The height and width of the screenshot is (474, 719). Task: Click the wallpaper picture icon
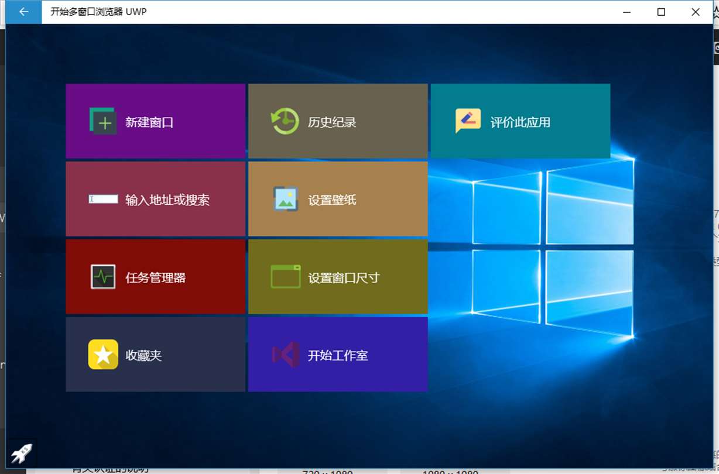(286, 199)
